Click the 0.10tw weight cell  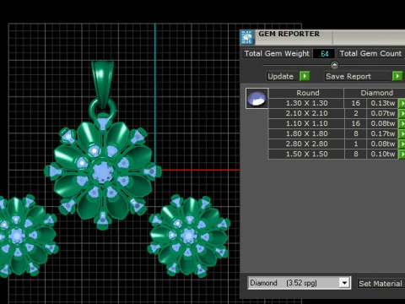coord(382,154)
